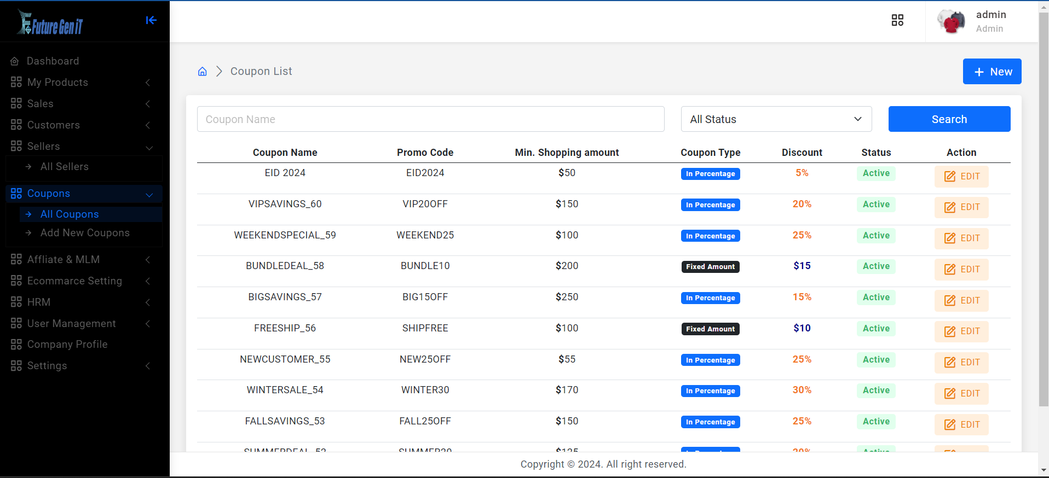Click edit pencil icon for EID 2024
Image resolution: width=1049 pixels, height=478 pixels.
click(x=950, y=177)
